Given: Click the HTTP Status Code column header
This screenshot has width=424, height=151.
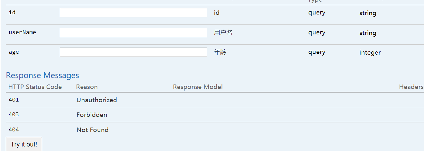Looking at the screenshot, I should (35, 87).
